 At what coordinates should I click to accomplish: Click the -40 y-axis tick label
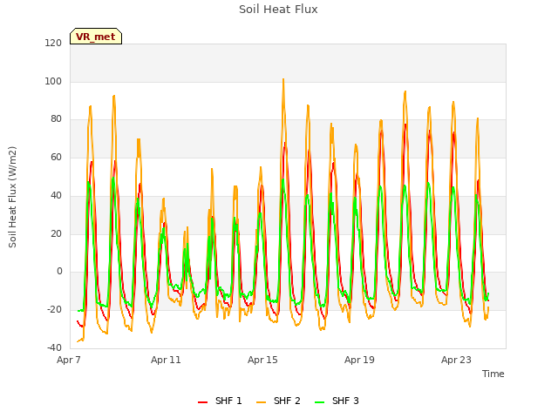pos(54,347)
